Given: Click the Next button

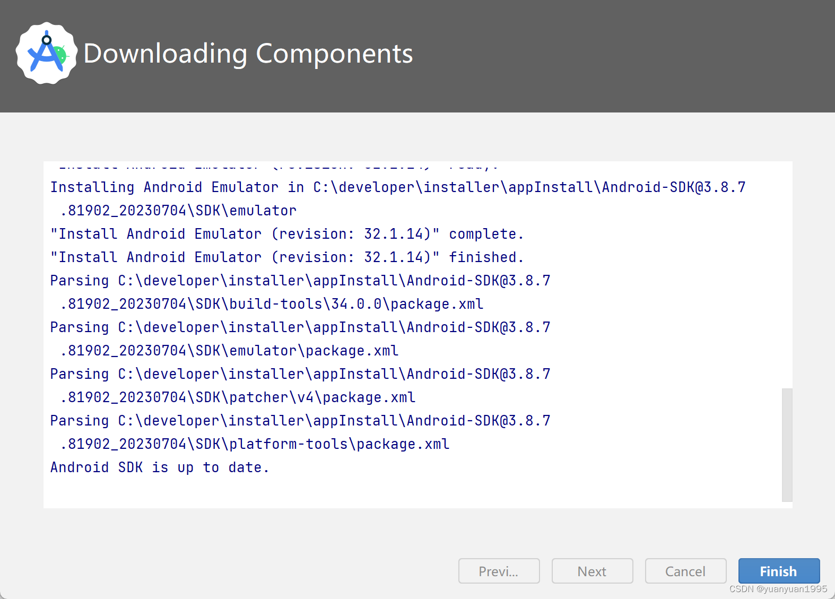Looking at the screenshot, I should [592, 571].
